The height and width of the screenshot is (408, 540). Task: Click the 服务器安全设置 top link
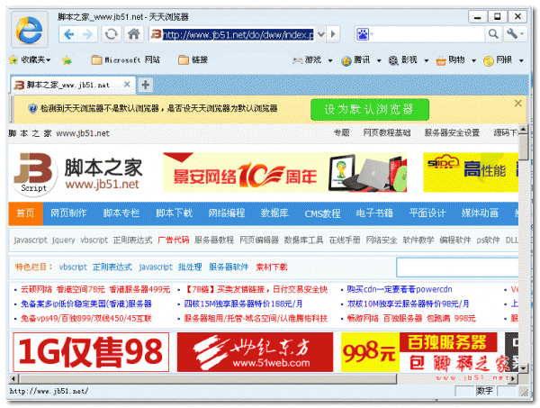tap(452, 133)
